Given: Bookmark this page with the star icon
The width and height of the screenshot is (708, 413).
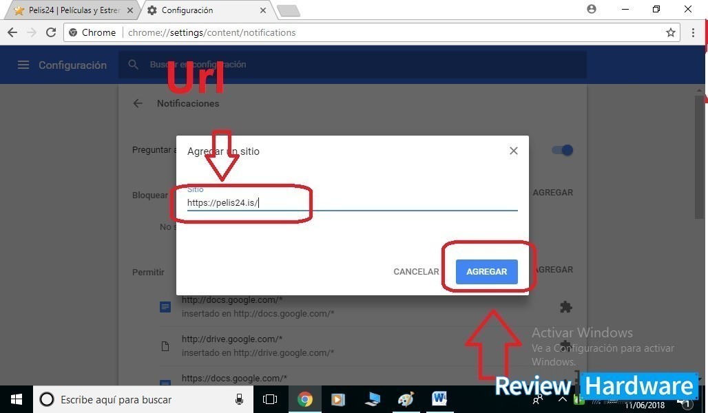Looking at the screenshot, I should [671, 32].
